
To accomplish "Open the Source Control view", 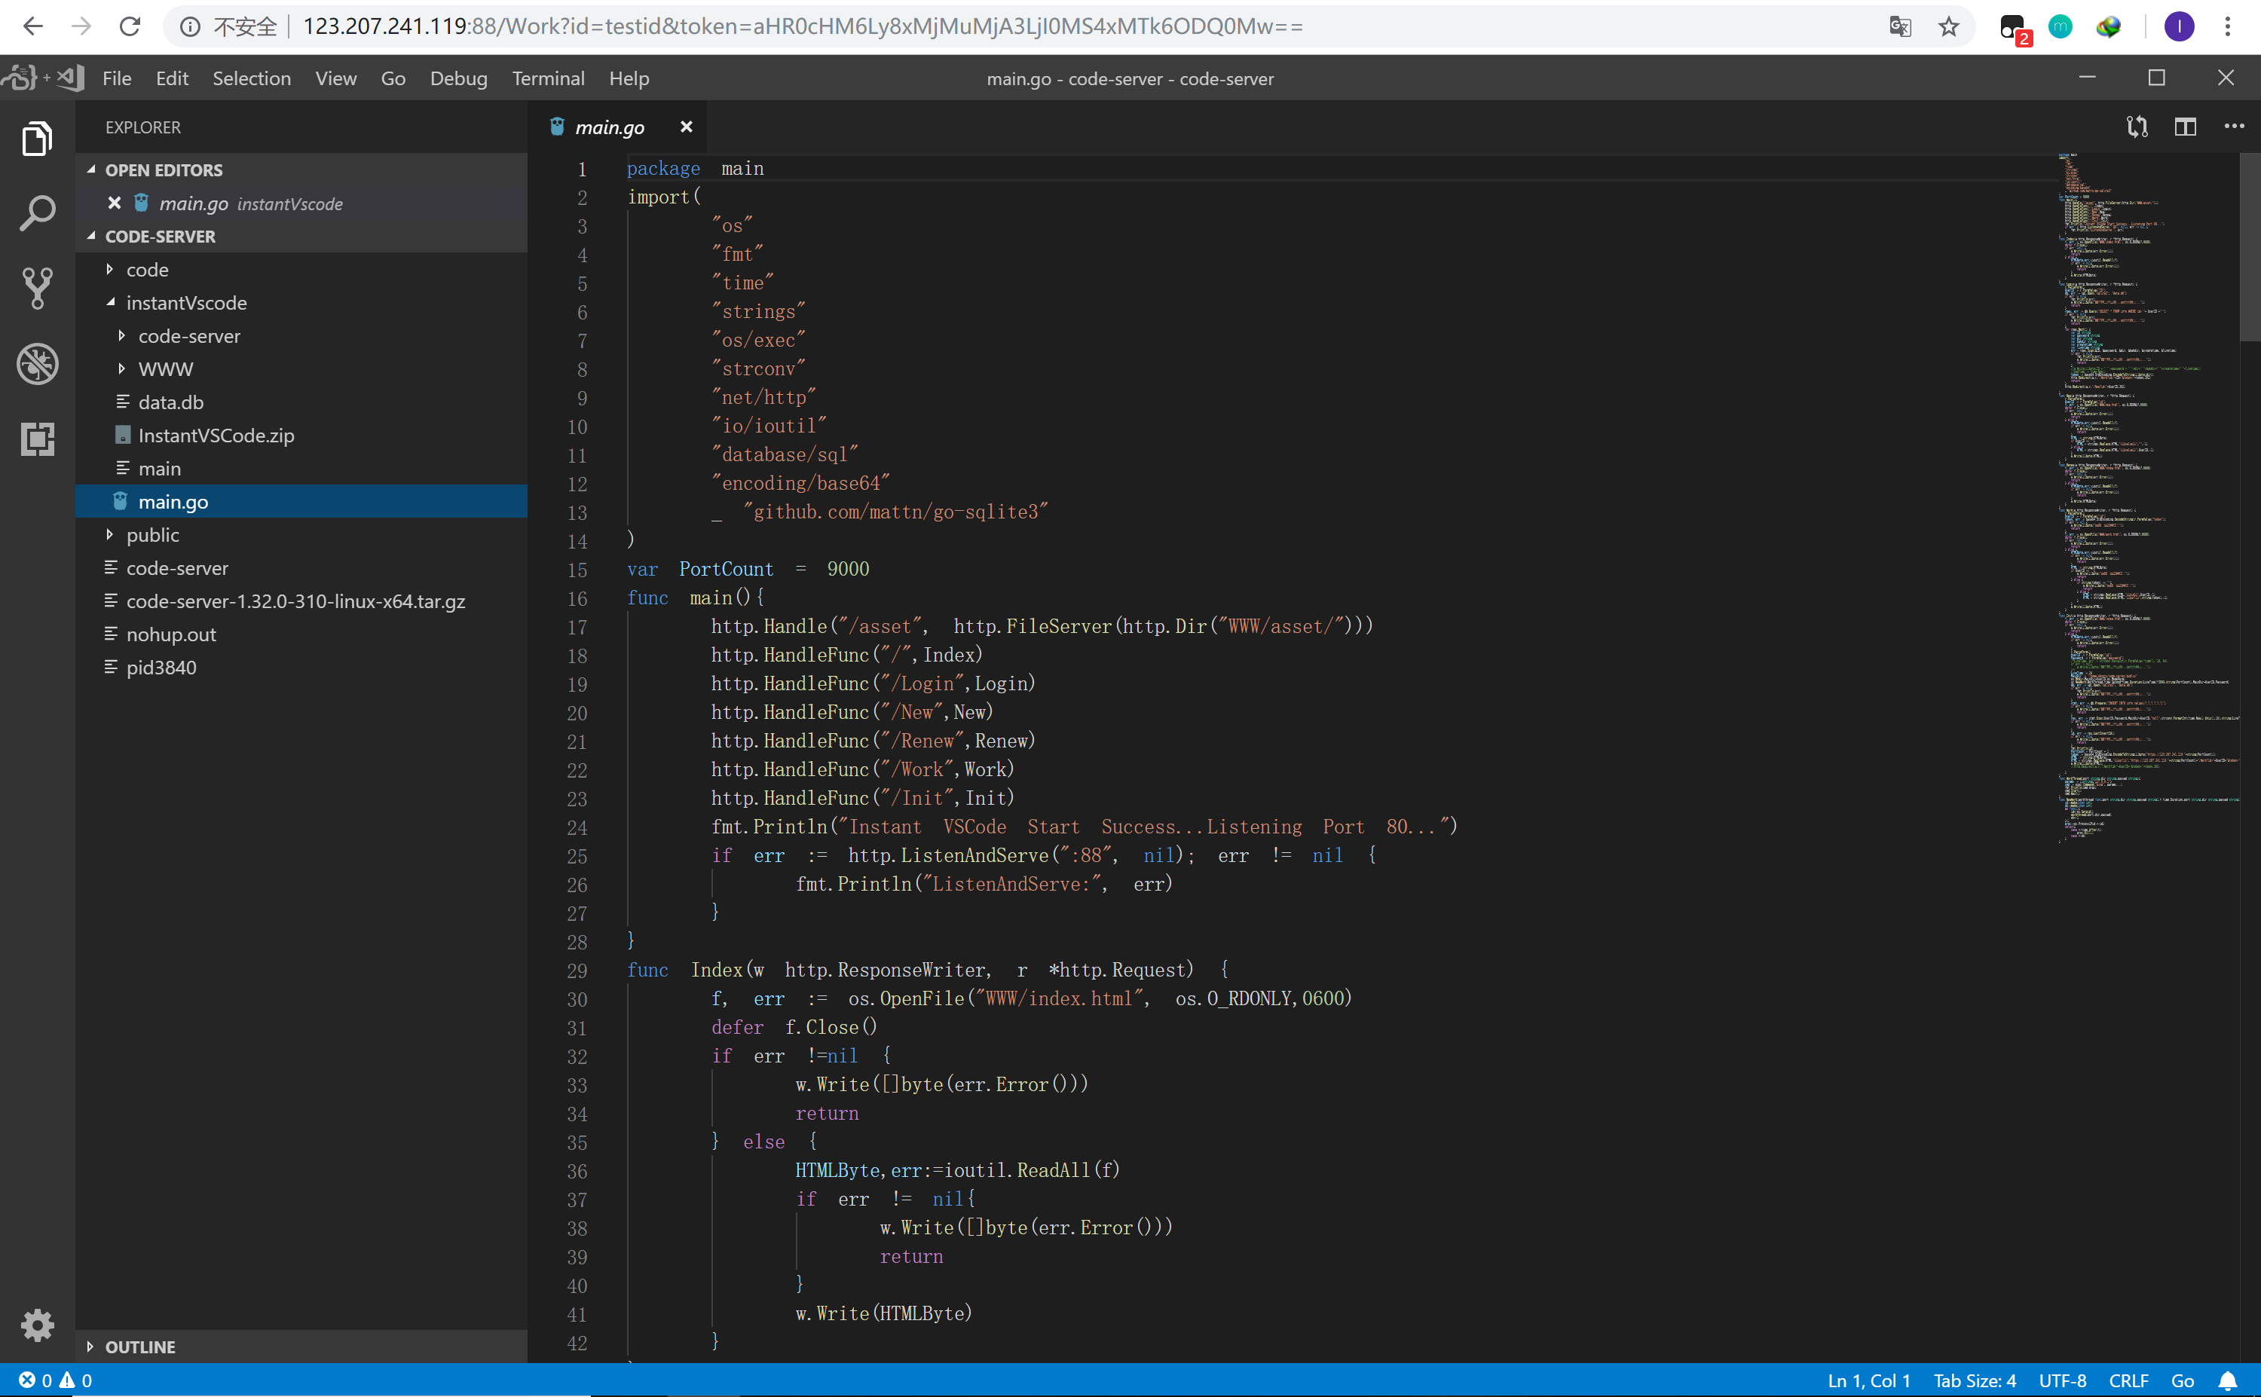I will pos(37,289).
